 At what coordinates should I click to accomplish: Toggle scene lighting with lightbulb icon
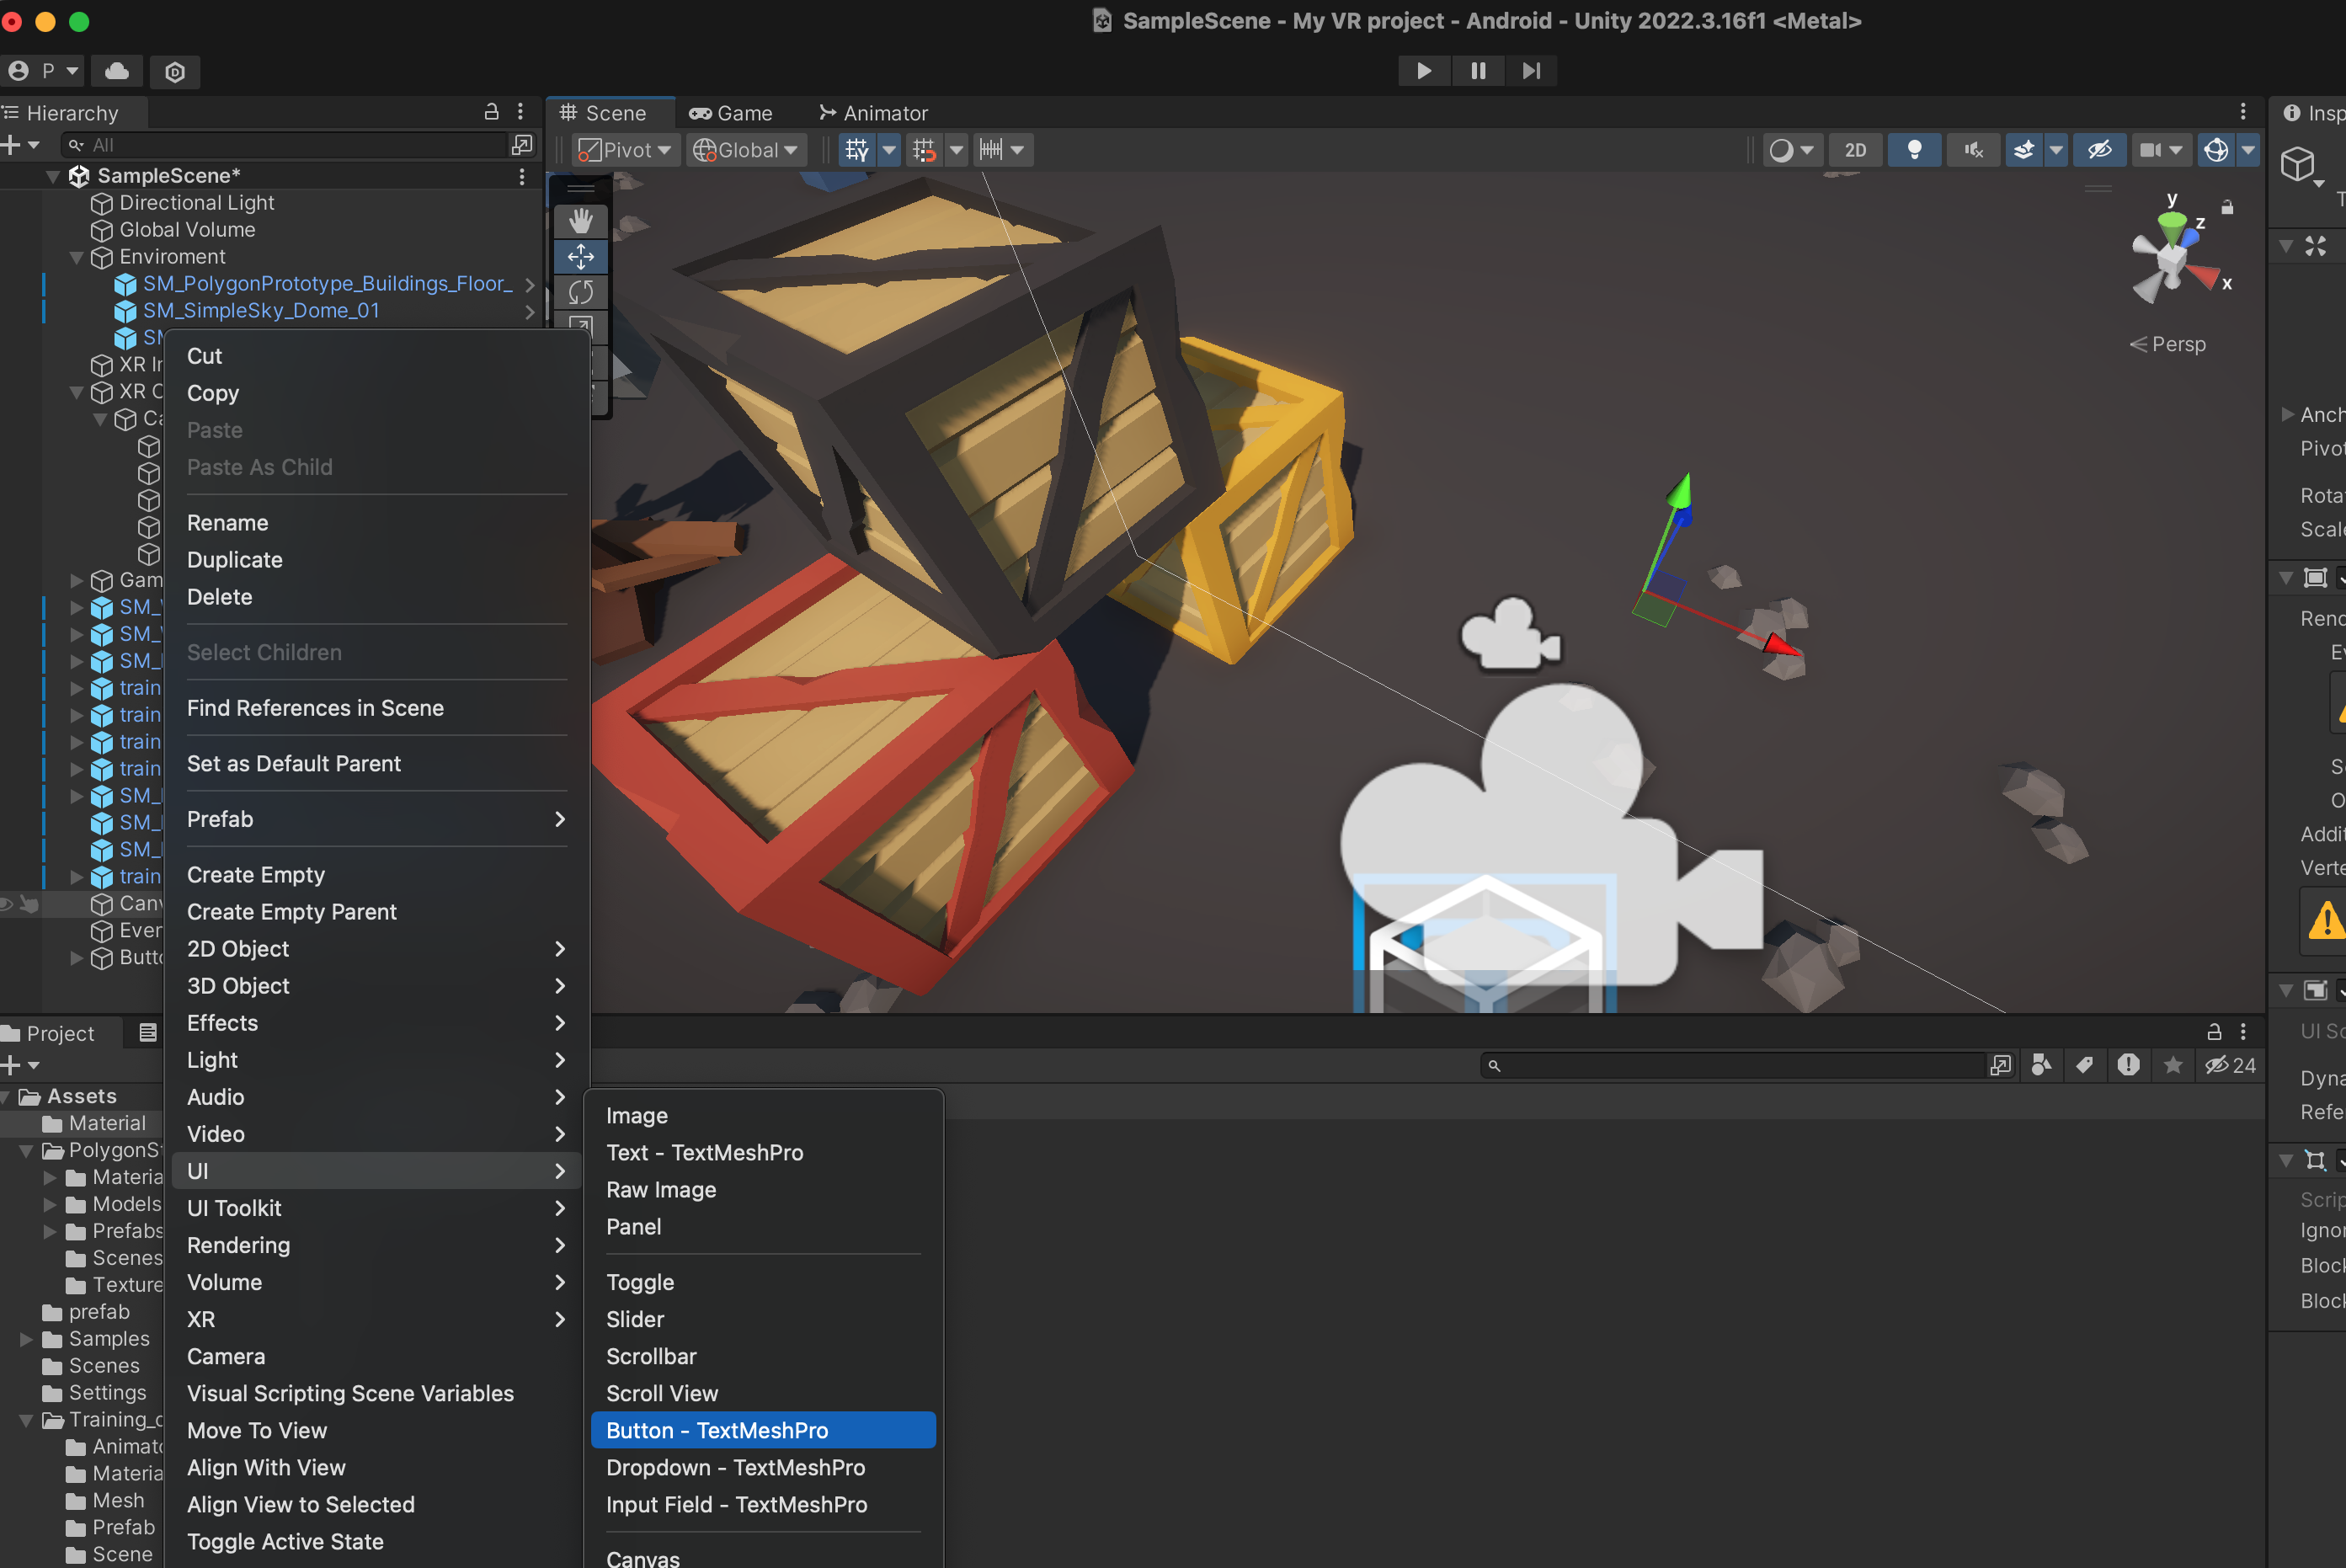pyautogui.click(x=1914, y=150)
